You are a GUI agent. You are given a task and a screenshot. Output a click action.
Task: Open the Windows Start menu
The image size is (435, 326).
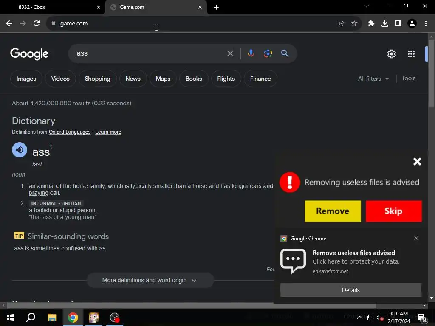point(10,318)
